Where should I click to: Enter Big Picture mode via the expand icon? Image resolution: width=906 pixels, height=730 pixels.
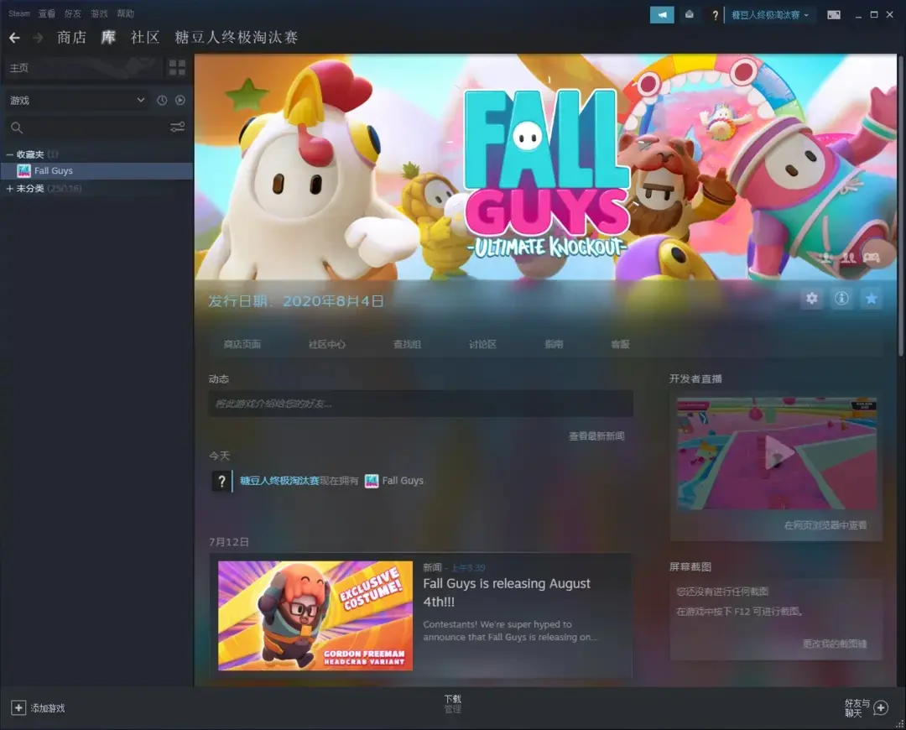834,15
